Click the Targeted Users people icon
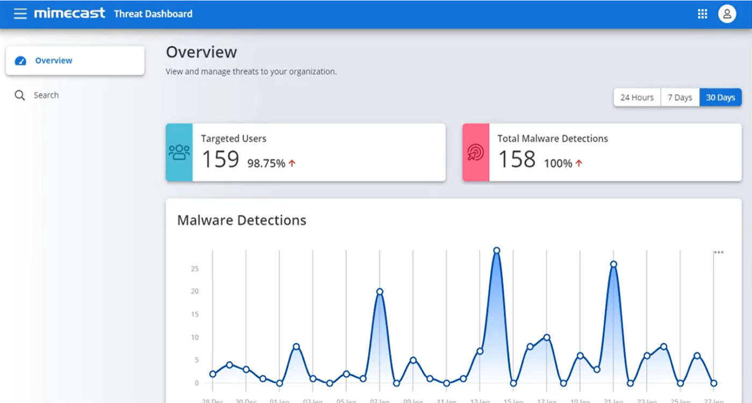The width and height of the screenshot is (752, 403). click(179, 152)
